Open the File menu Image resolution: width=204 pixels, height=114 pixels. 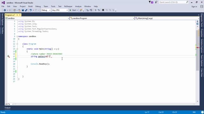[3, 6]
